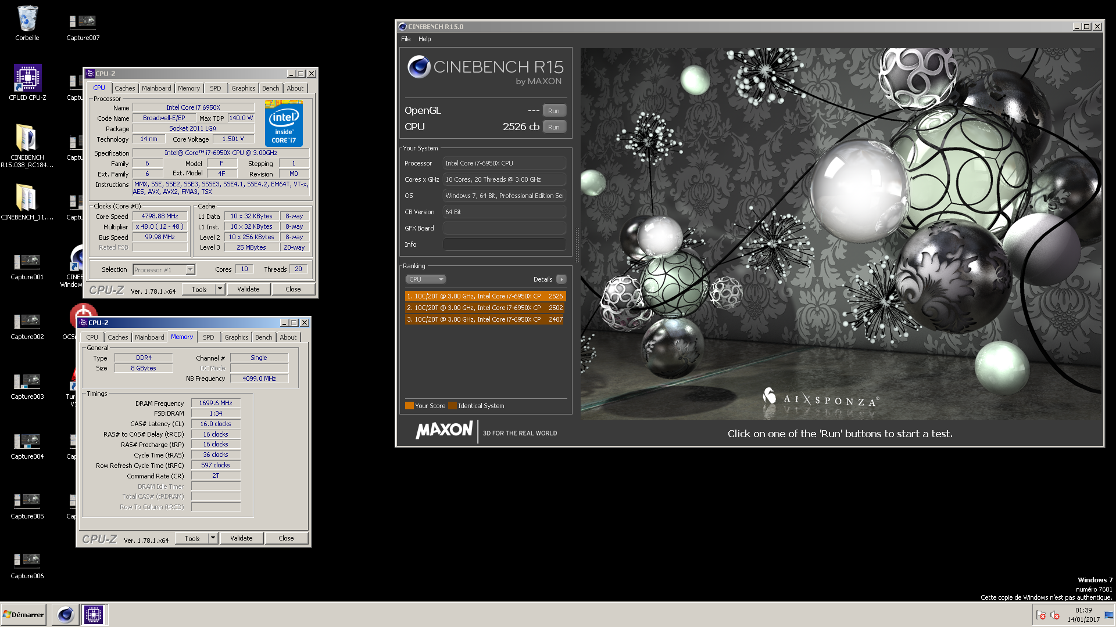Click the Core Speed value 4798.88 MHz

coord(160,216)
